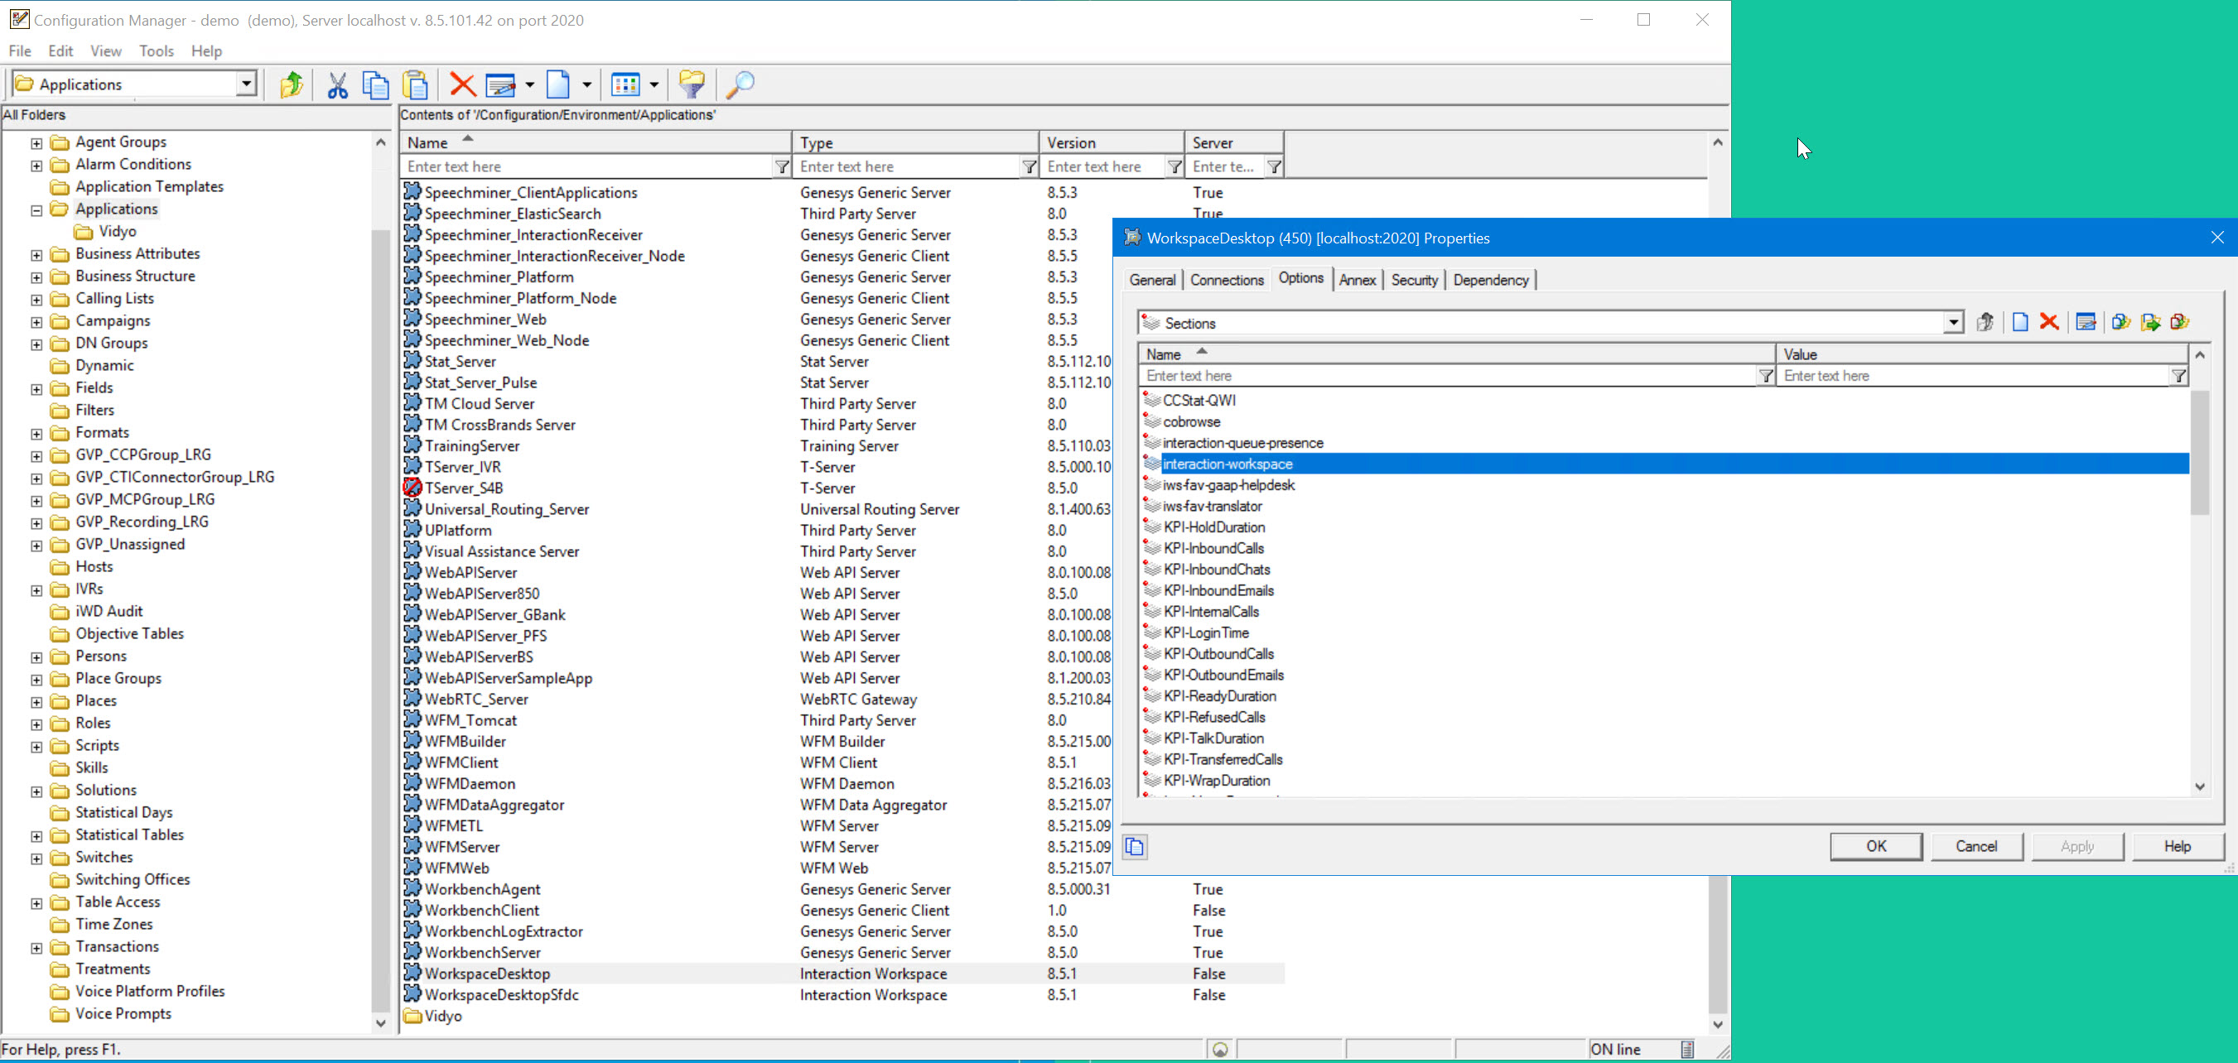Change list view using grid view icon
This screenshot has width=2238, height=1063.
pos(625,84)
